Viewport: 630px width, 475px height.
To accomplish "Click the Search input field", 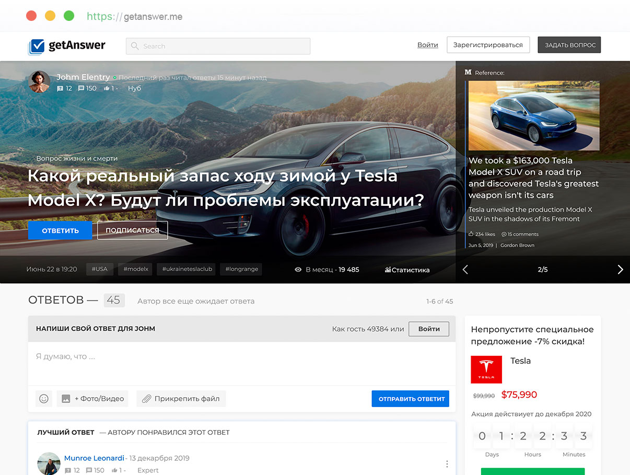I will [x=218, y=46].
